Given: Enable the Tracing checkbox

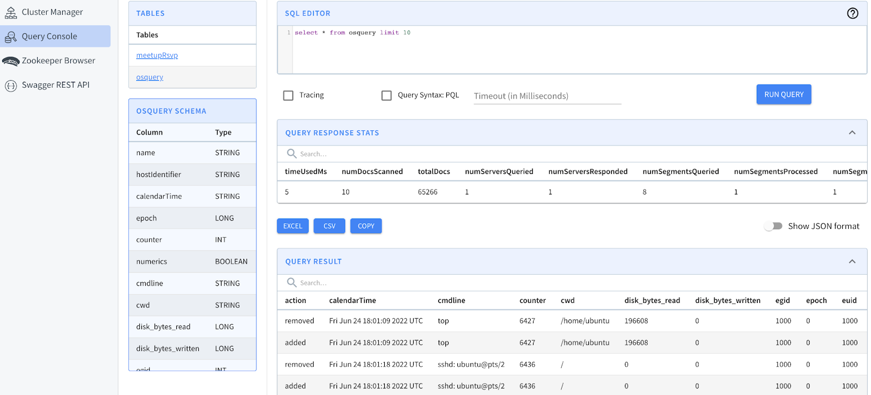Looking at the screenshot, I should pos(289,96).
